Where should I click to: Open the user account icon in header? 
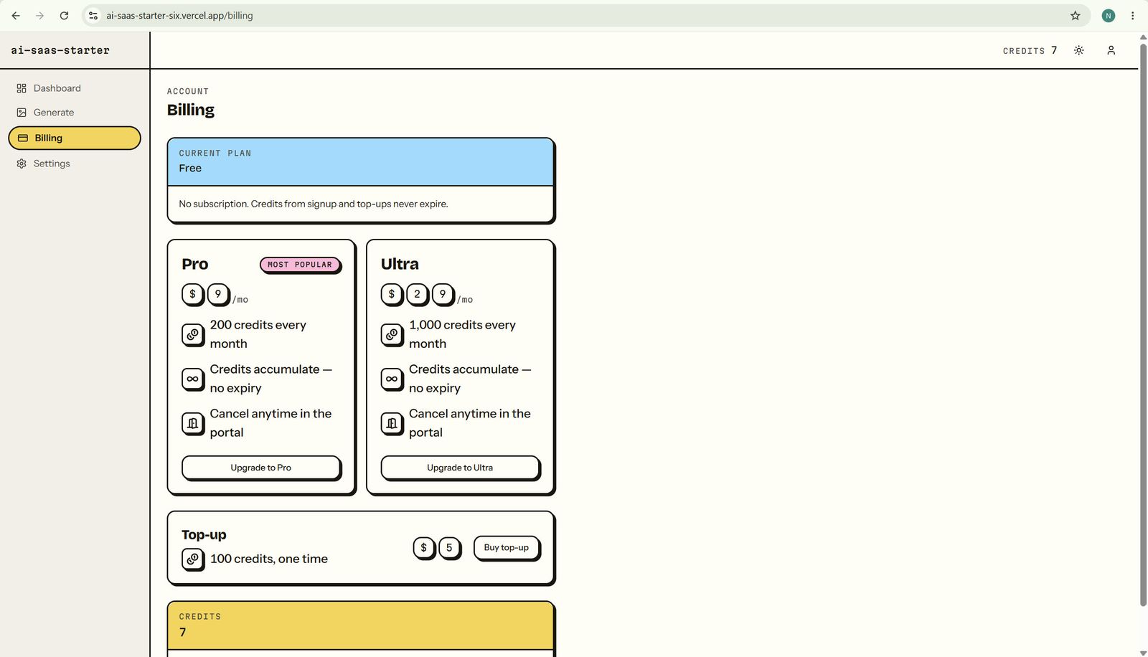[1111, 50]
